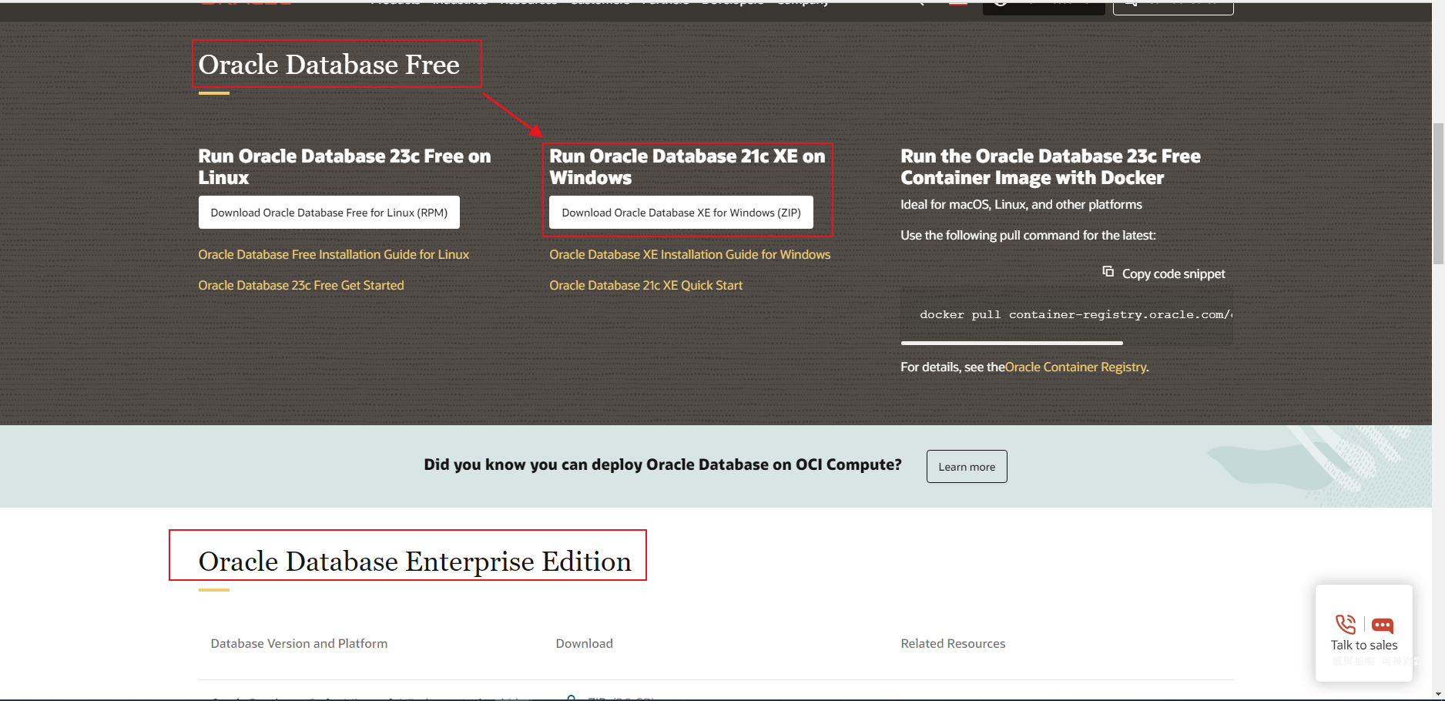The height and width of the screenshot is (701, 1445).
Task: Click 'Ideal for macOS, Linux, and other platforms' text
Action: pyautogui.click(x=1021, y=204)
